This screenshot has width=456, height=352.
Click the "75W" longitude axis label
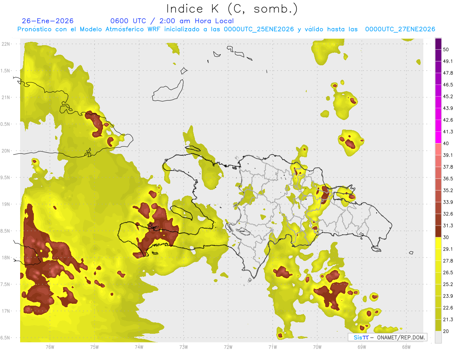(94, 347)
